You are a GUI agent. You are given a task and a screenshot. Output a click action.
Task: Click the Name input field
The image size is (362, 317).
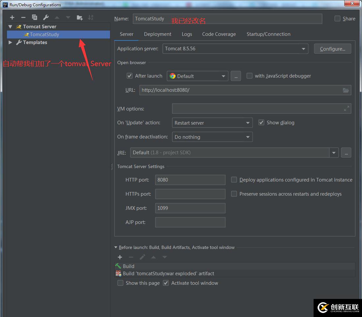(227, 19)
